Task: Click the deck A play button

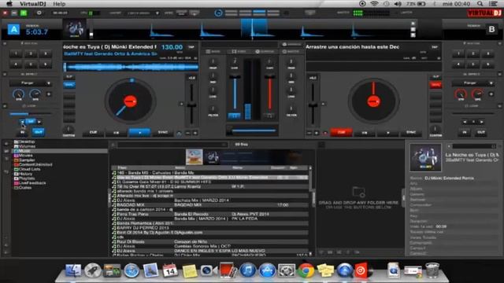Action: [139, 132]
